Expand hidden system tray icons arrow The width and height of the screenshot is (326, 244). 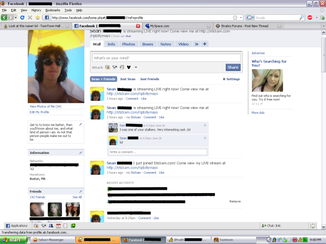coord(269,240)
